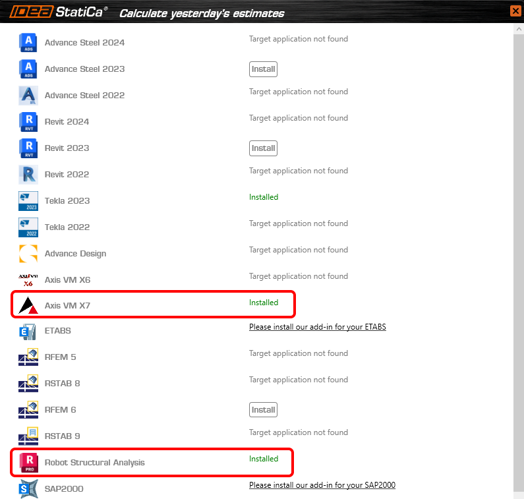Screen dimensions: 524x499
Task: Click the Tekla 2023 icon
Action: pos(28,201)
